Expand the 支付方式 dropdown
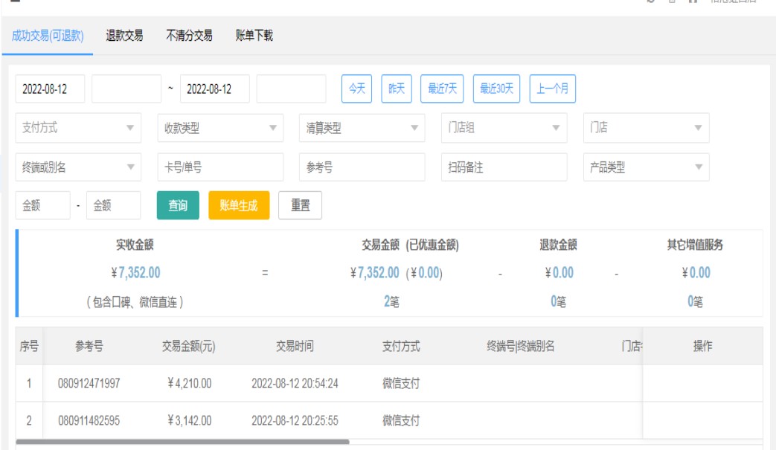Viewport: 776px width, 450px height. (x=78, y=128)
